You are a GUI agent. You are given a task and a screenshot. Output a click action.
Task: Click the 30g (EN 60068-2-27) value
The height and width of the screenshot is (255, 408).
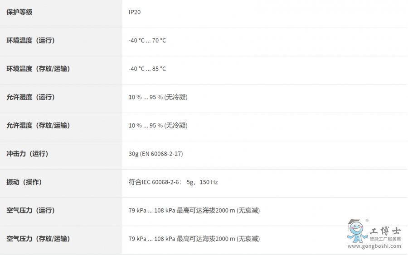click(155, 154)
